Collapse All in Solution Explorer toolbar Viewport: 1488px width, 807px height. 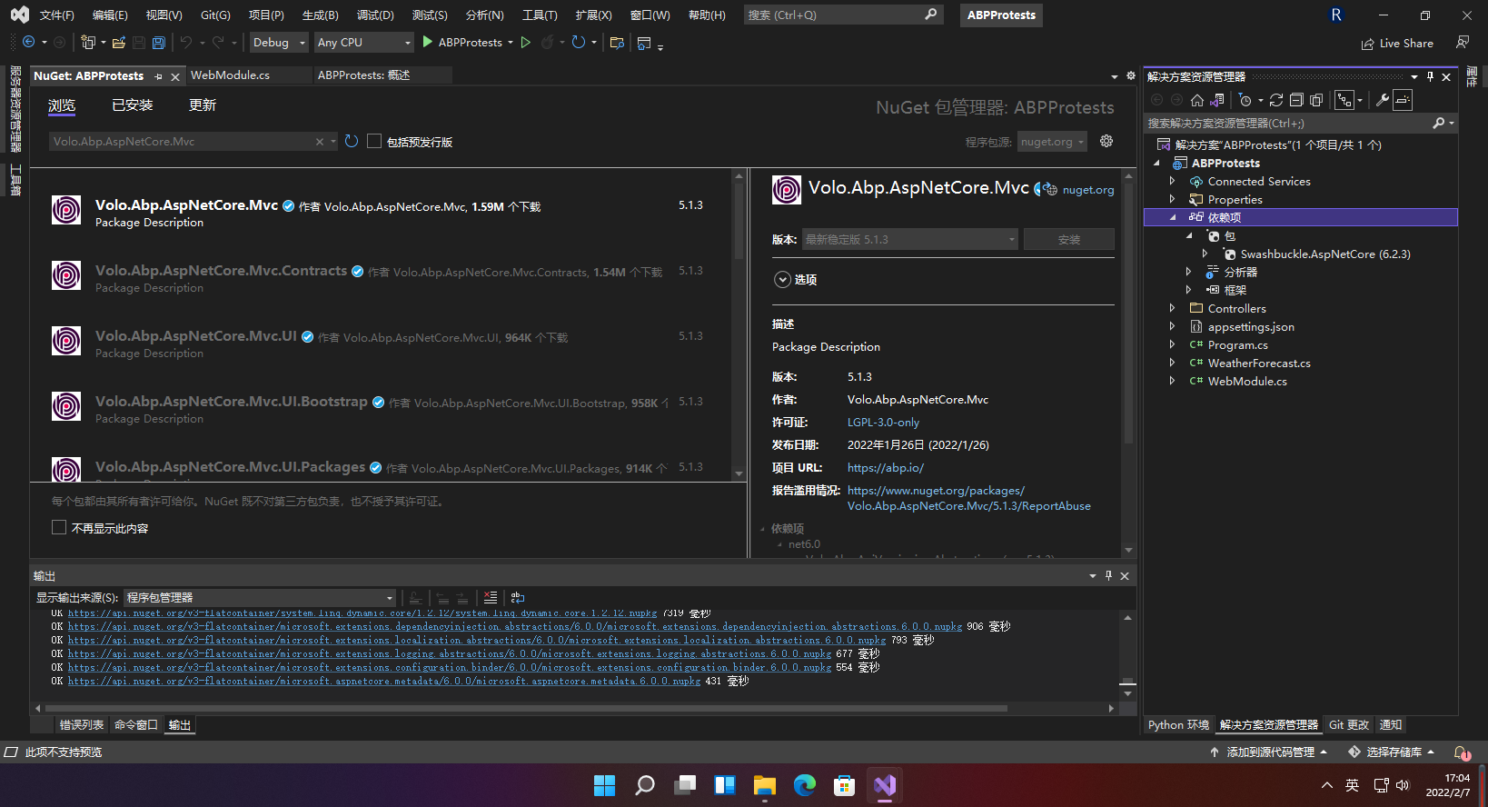pos(1296,100)
